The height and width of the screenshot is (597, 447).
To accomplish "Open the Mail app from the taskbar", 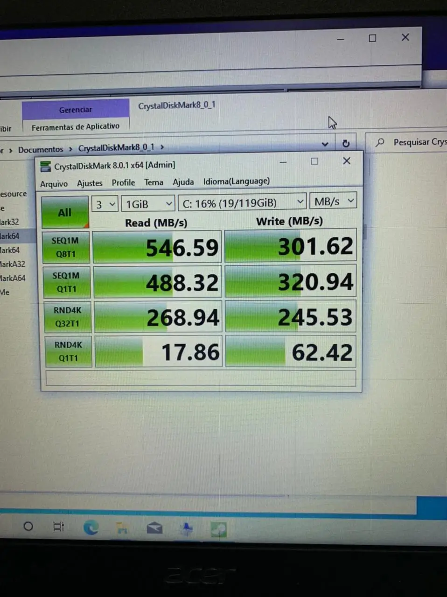I will pyautogui.click(x=154, y=528).
